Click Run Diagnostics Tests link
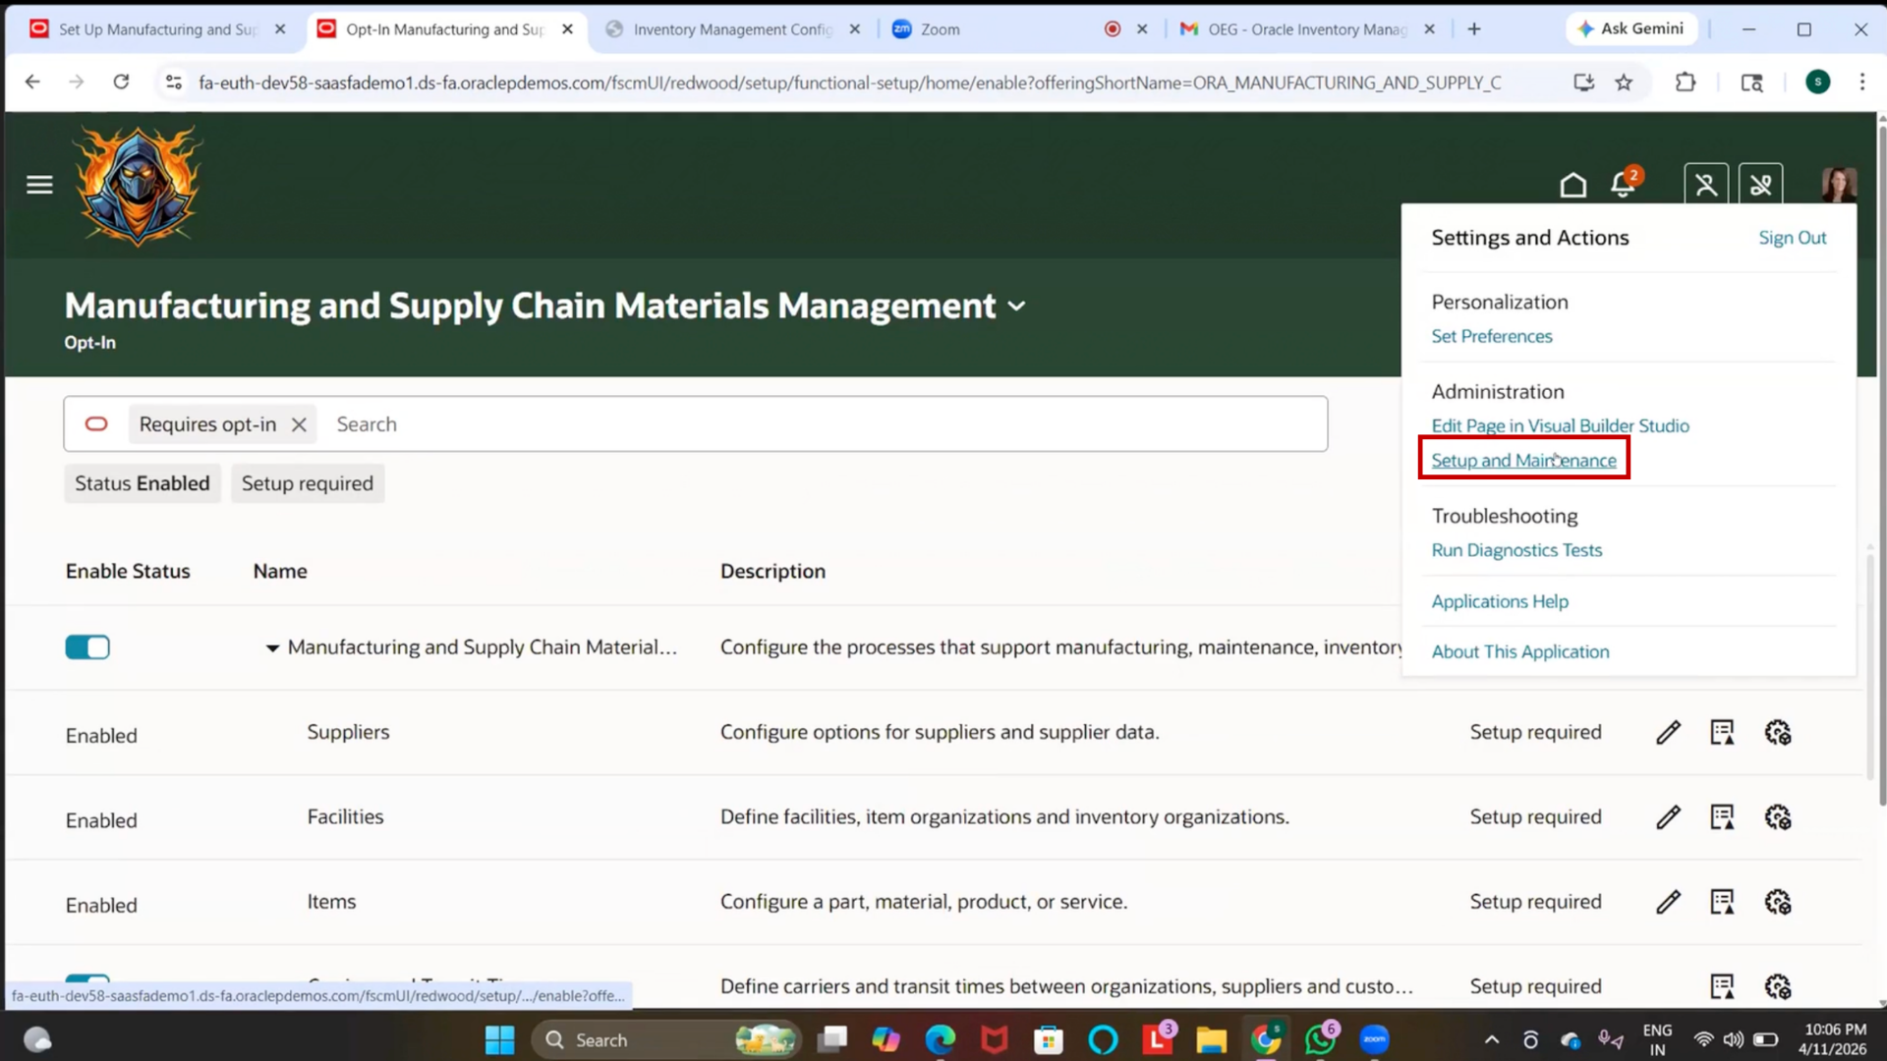 click(x=1516, y=550)
